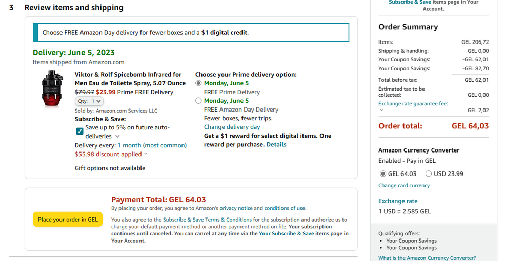
Task: Open the Change delivery day link
Action: click(x=232, y=127)
